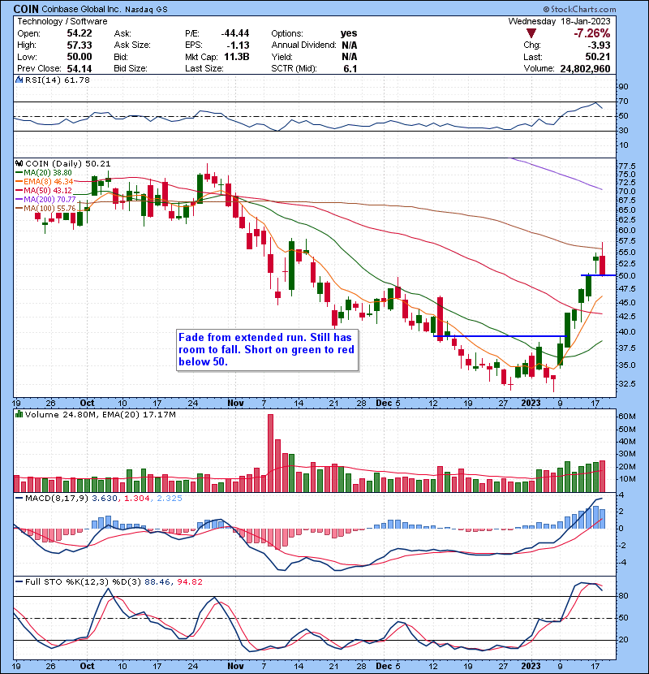
Task: Click the date Wednesday 18-Jan-2023
Action: [559, 21]
